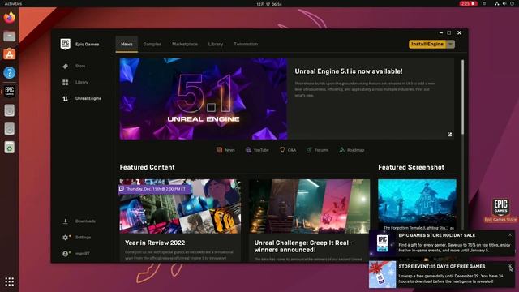Image resolution: width=519 pixels, height=292 pixels.
Task: Open Help from the dock
Action: (x=9, y=73)
